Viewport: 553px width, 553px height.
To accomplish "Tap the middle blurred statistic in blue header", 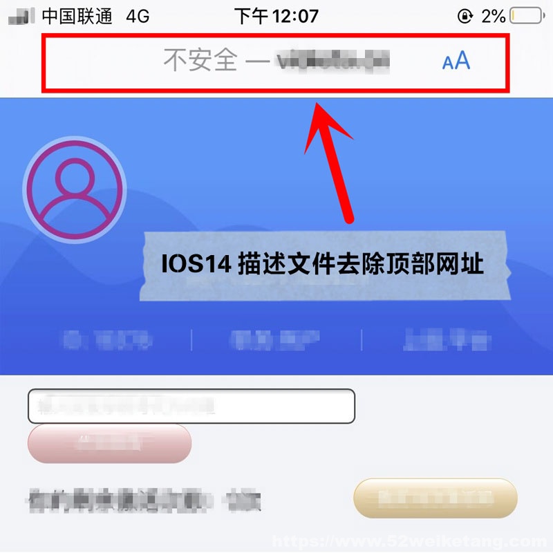I will (x=275, y=340).
